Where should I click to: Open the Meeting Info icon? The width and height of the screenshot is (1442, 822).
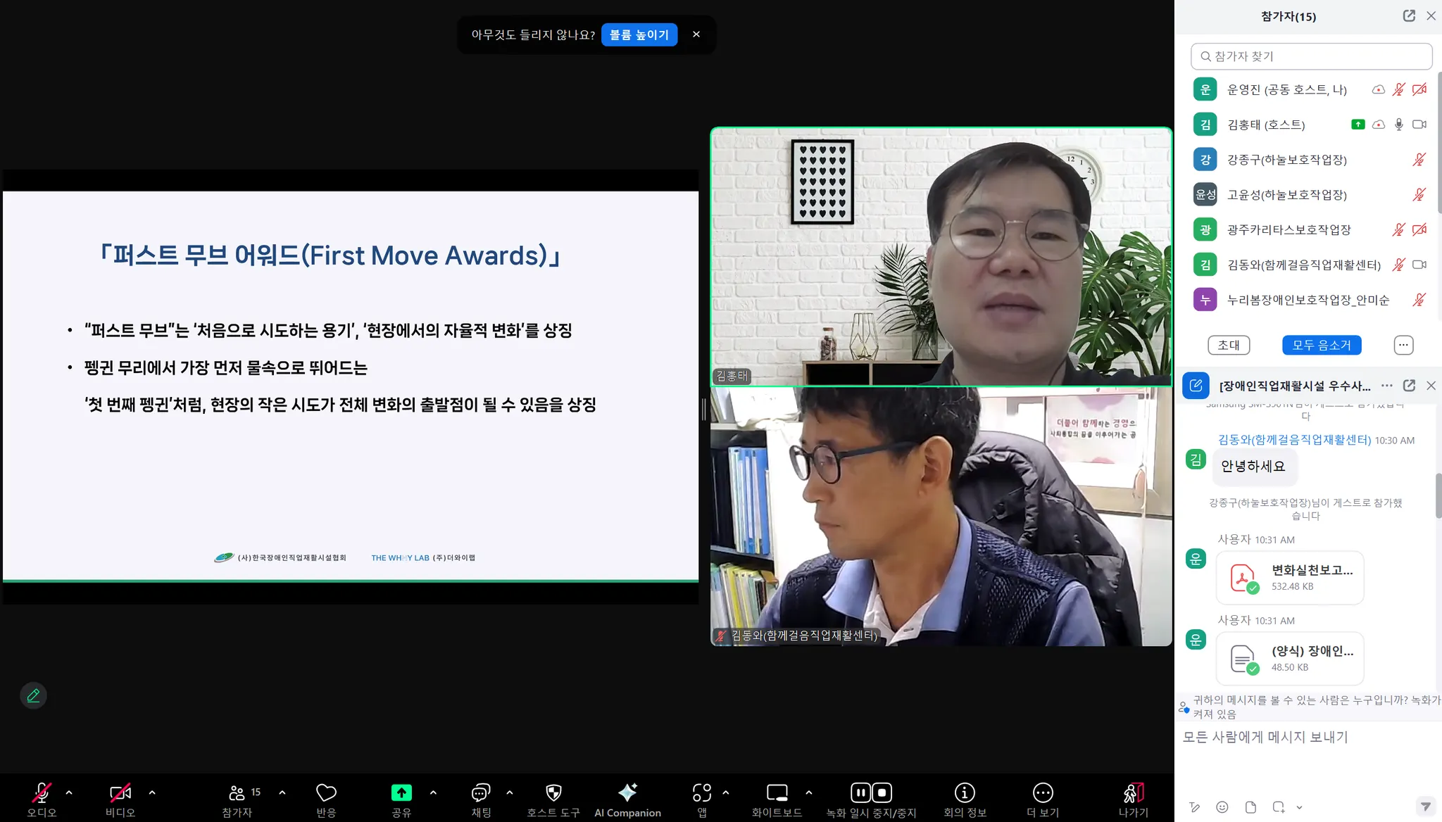tap(964, 793)
